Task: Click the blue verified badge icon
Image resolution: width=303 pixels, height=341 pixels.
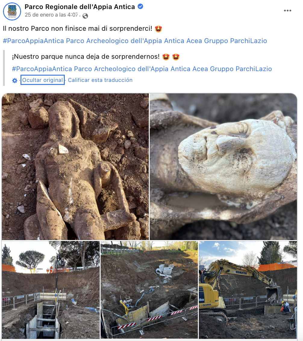Action: (141, 7)
